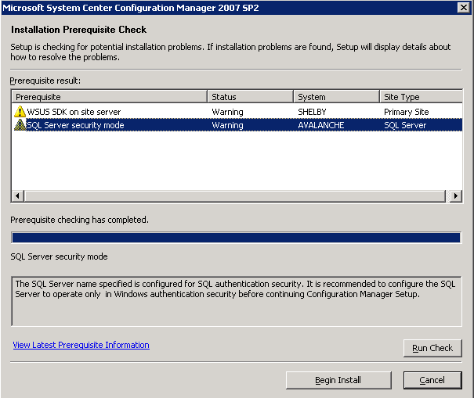Cancel the installation setup

click(432, 380)
